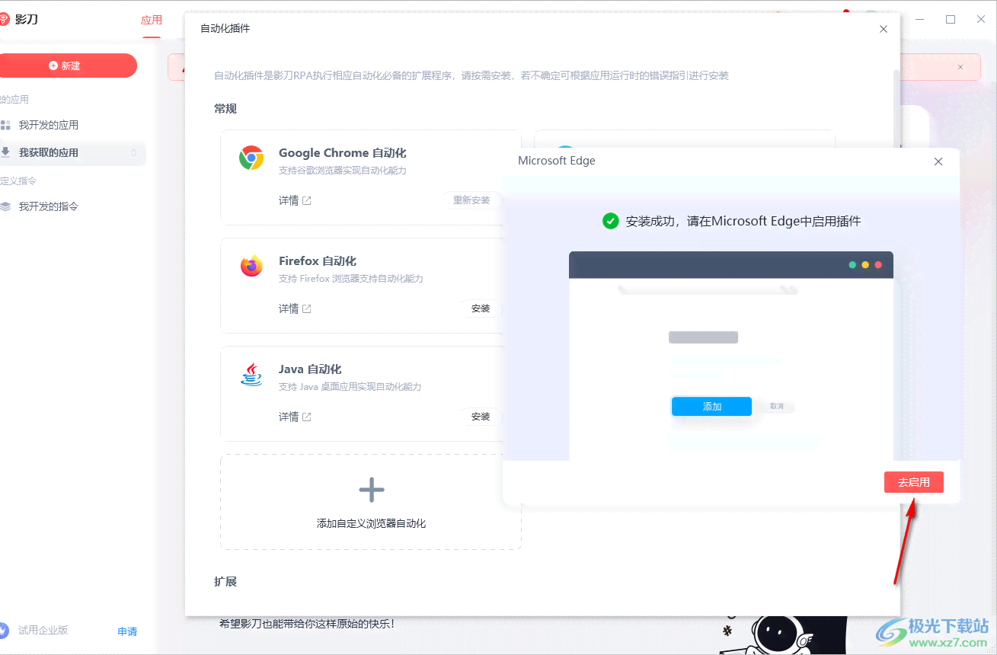
Task: Click the external-link icon beside Java 详情
Action: coord(307,417)
